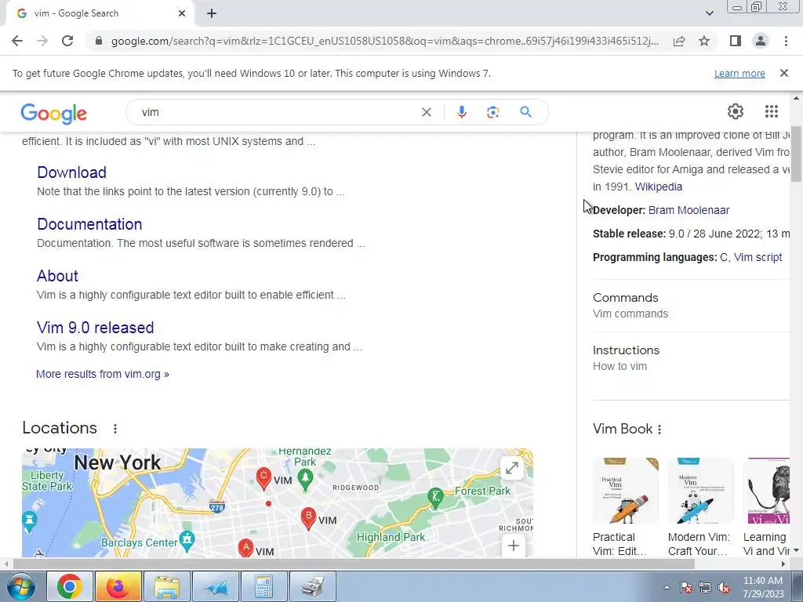Screen dimensions: 803x602
Task: Show more results from vim.org
Action: [103, 374]
